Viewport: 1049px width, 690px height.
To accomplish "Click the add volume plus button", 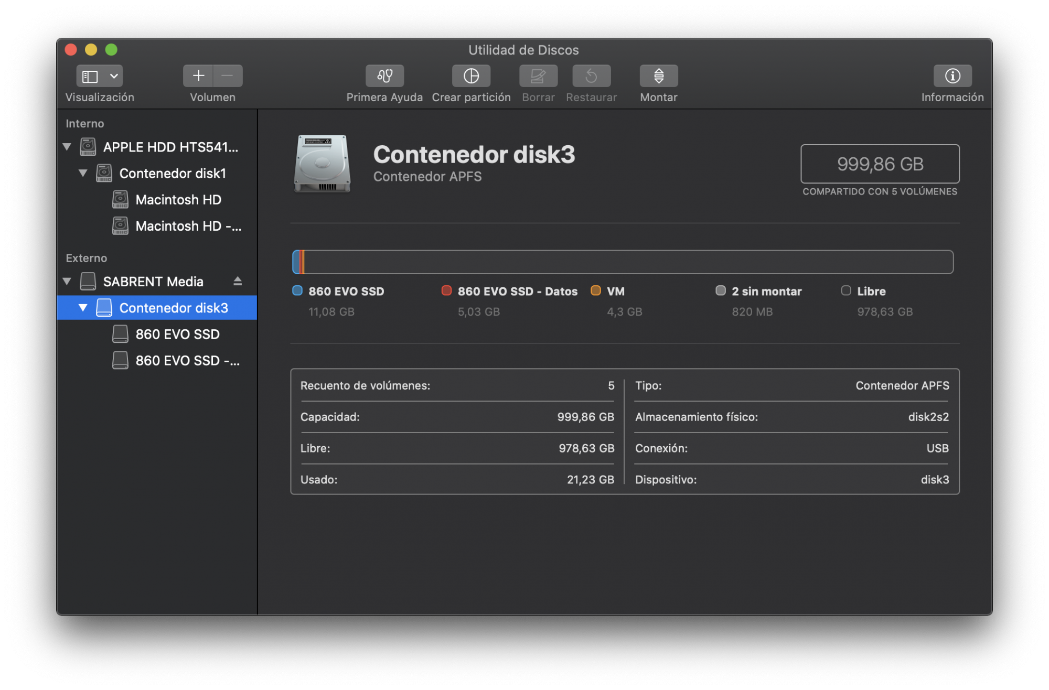I will 198,76.
